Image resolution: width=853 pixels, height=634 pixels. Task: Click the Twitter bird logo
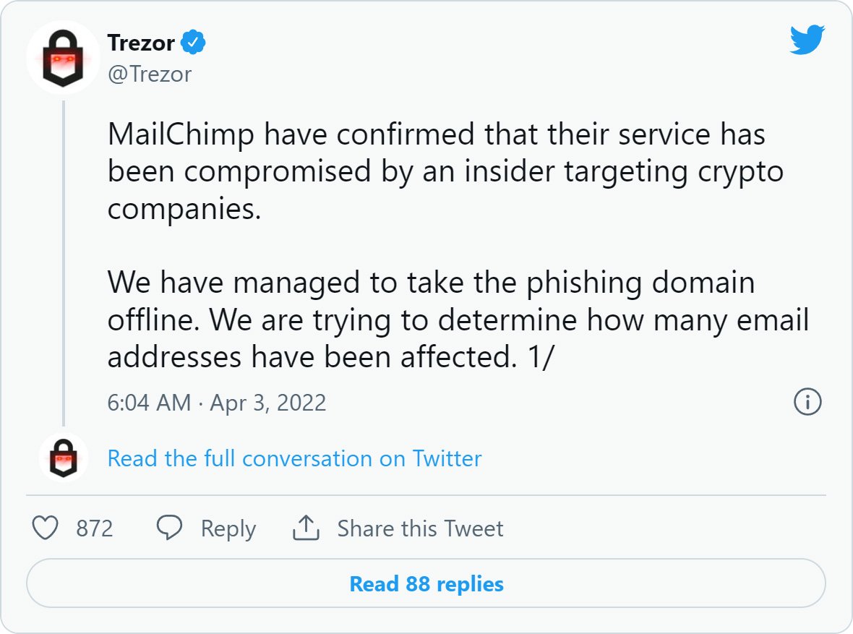(x=807, y=41)
